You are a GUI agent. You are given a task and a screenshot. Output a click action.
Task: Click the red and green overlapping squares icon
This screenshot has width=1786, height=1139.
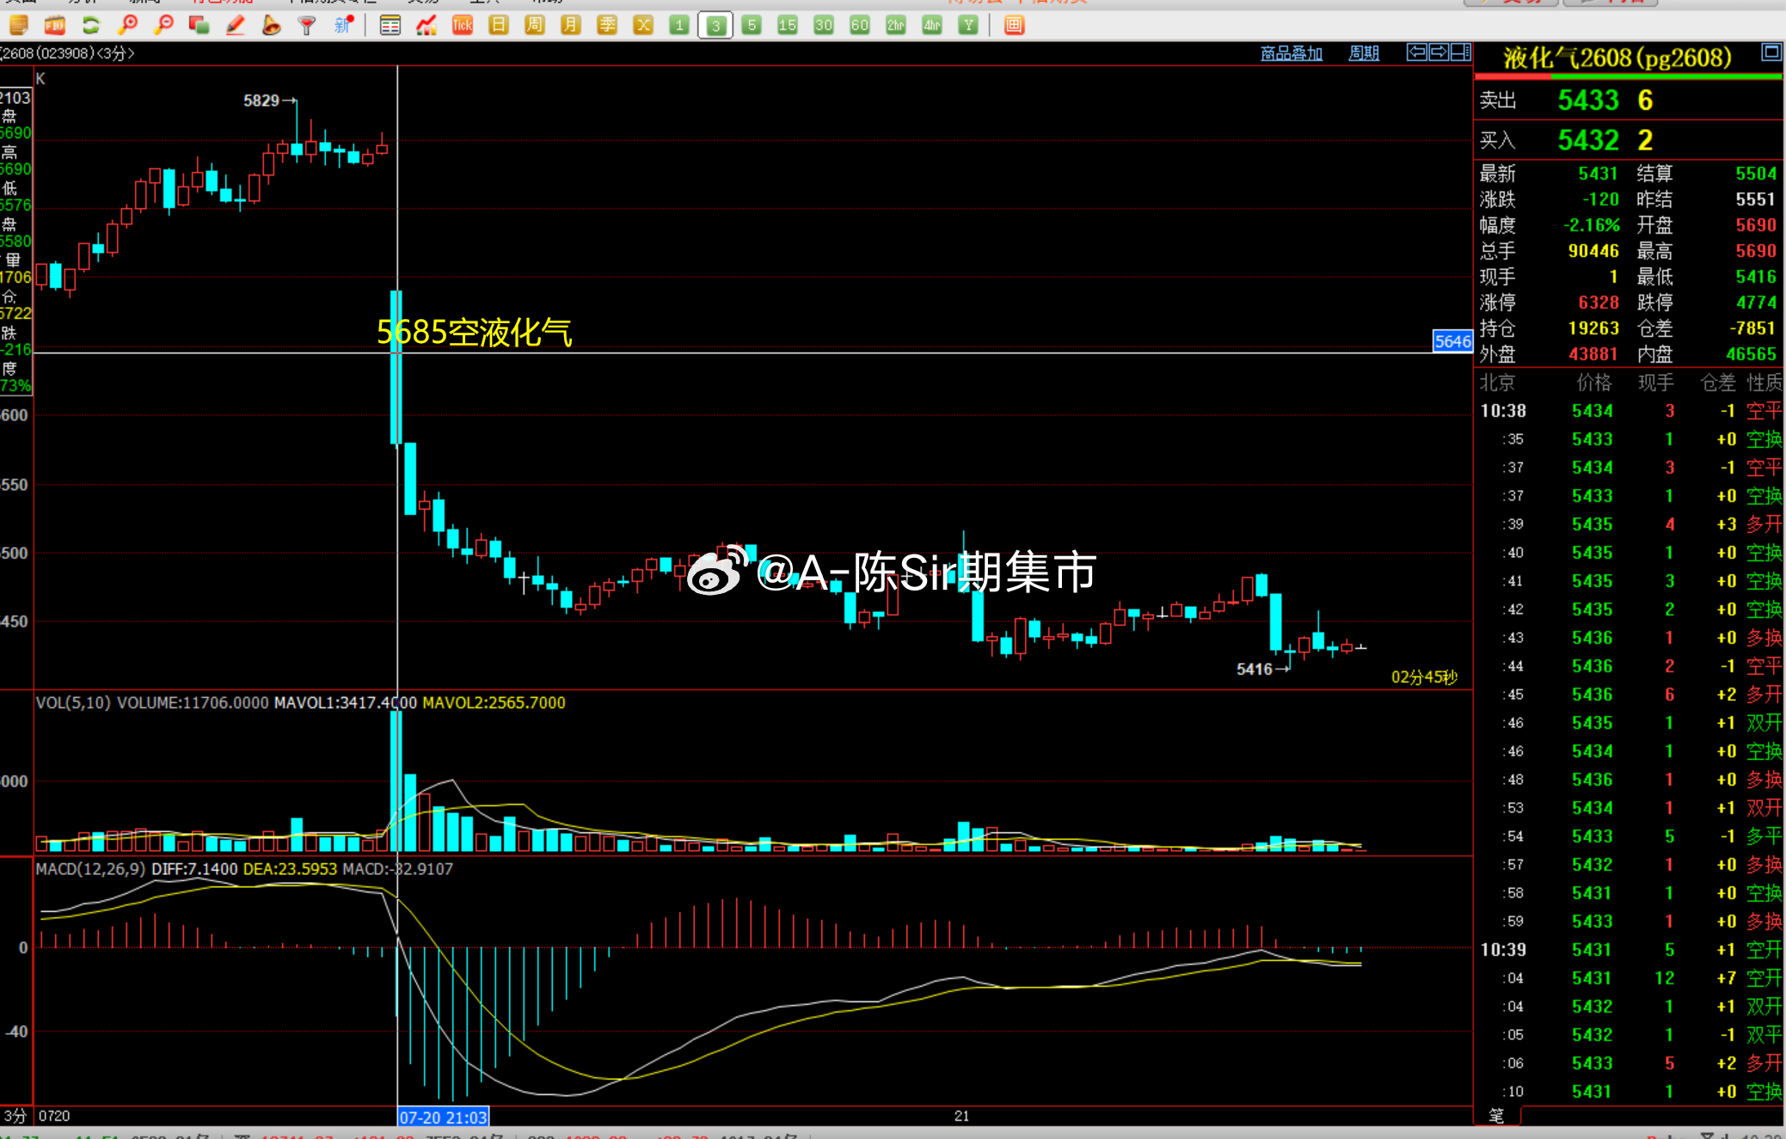[x=199, y=25]
